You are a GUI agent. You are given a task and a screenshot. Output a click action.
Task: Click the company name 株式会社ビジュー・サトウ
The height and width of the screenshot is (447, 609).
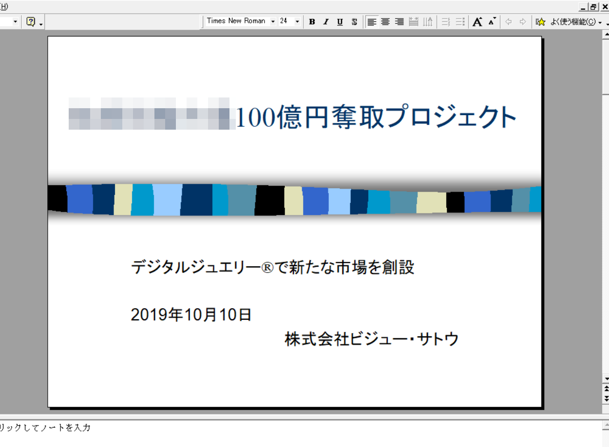click(372, 339)
